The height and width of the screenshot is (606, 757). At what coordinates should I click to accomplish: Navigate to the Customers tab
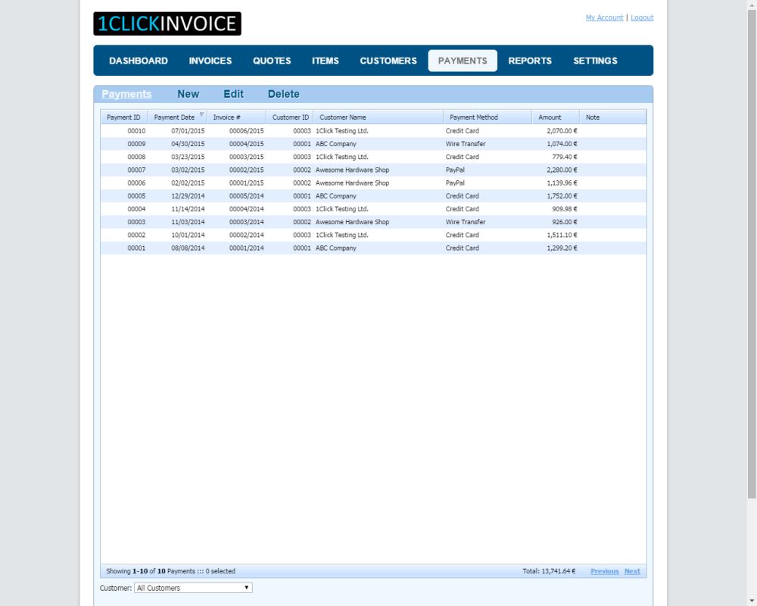pyautogui.click(x=388, y=61)
